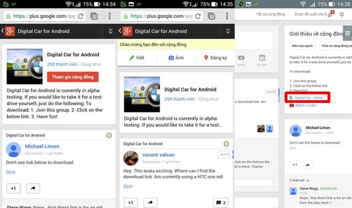Select the 'Viết' write tab
Viewport: 352px width, 208px height.
tap(137, 58)
